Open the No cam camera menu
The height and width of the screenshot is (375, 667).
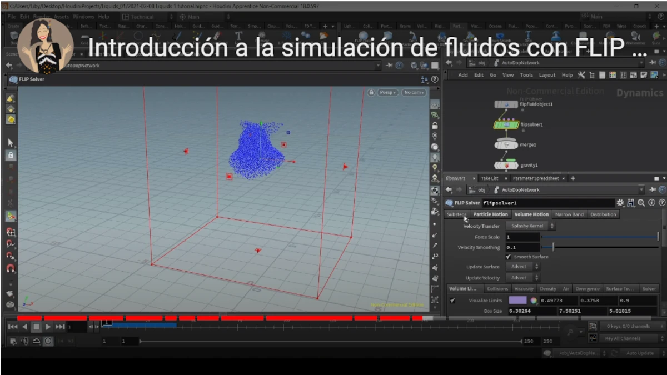[414, 92]
